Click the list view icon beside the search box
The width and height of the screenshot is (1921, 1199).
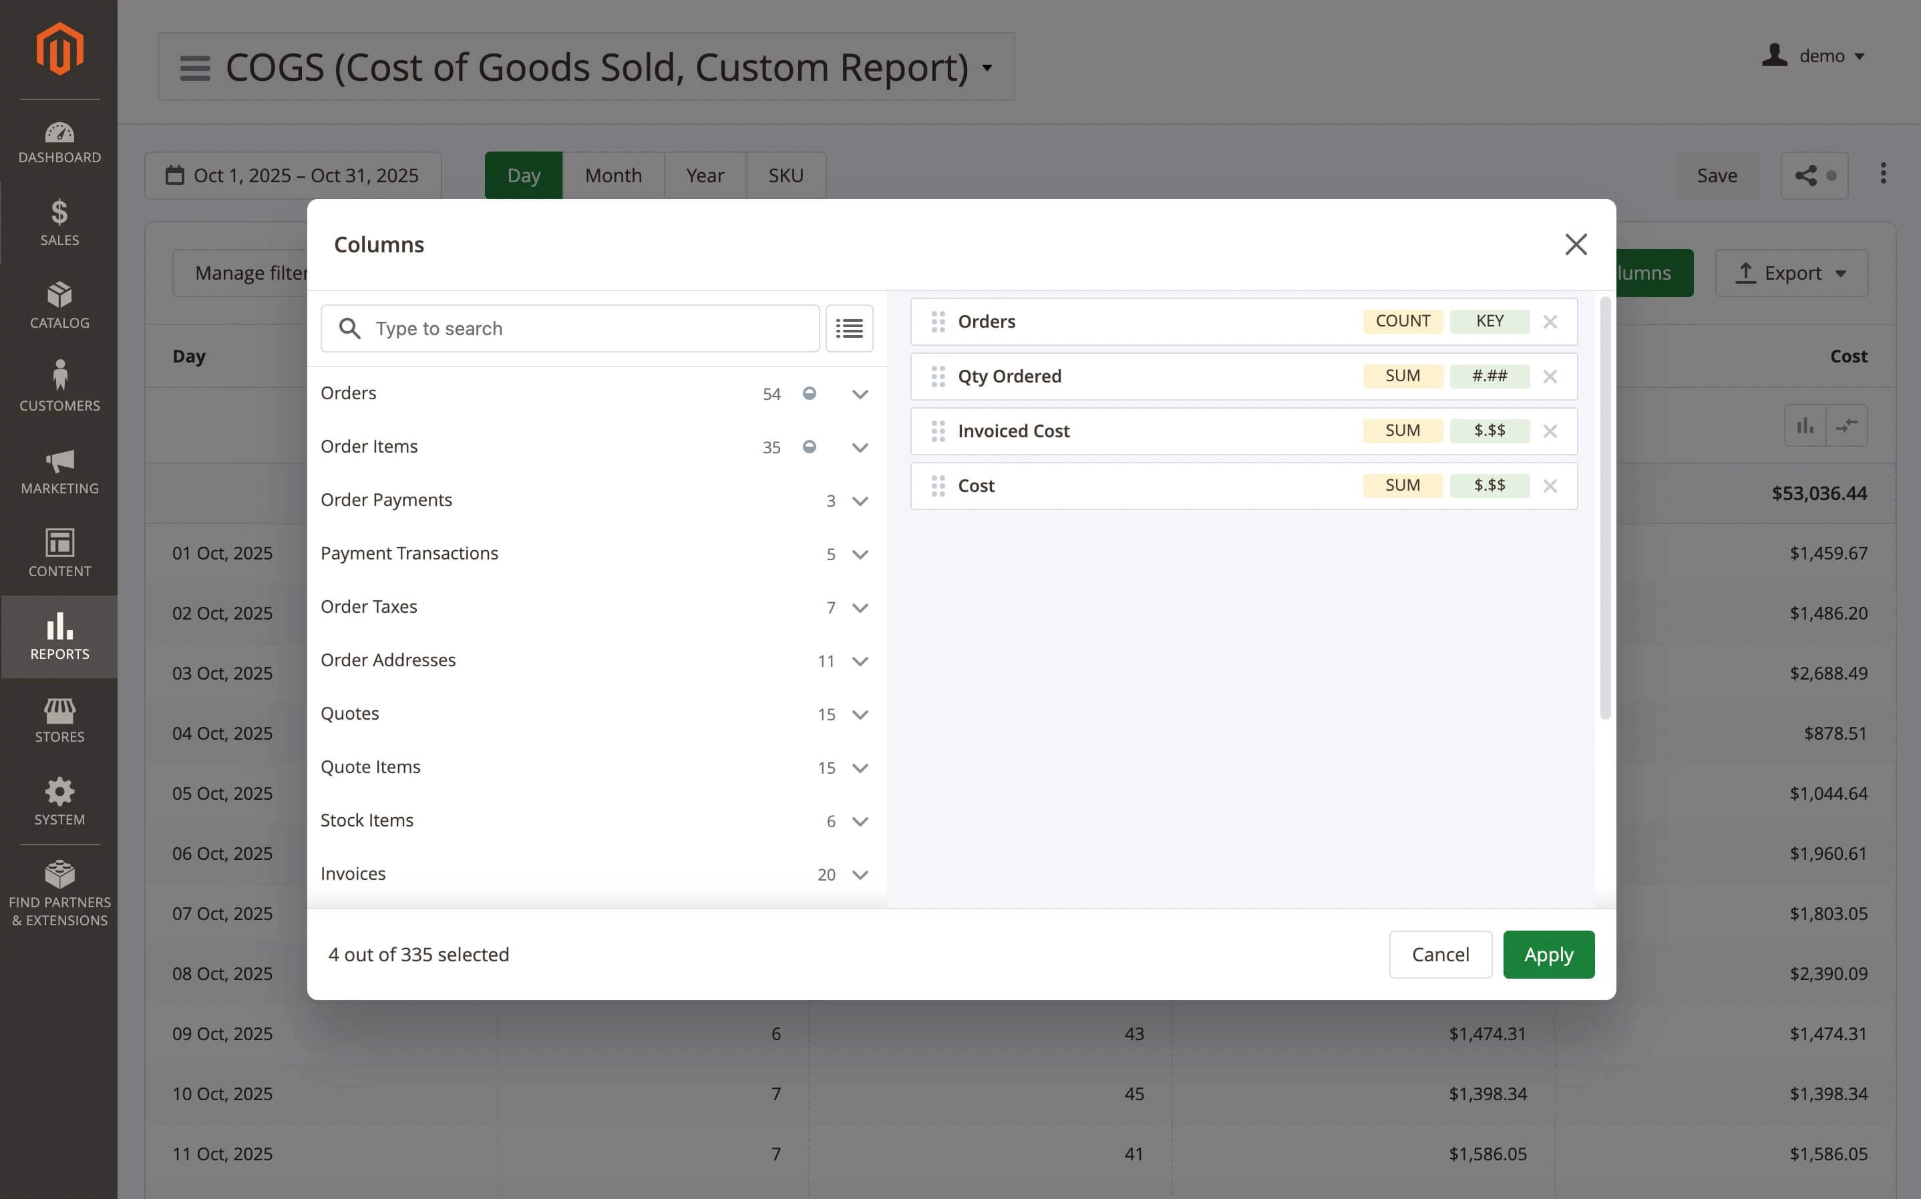tap(849, 328)
